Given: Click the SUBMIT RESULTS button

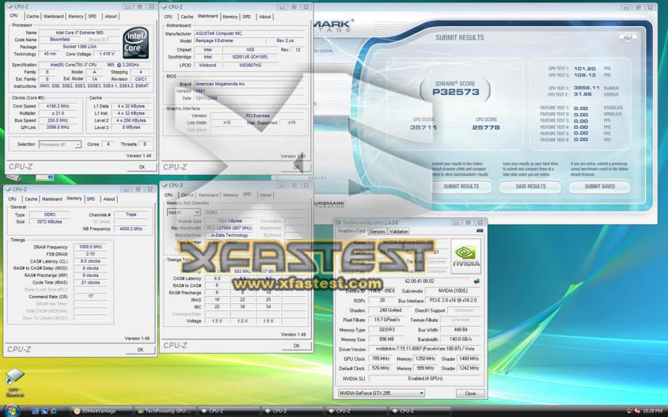Looking at the screenshot, I should pos(461,186).
